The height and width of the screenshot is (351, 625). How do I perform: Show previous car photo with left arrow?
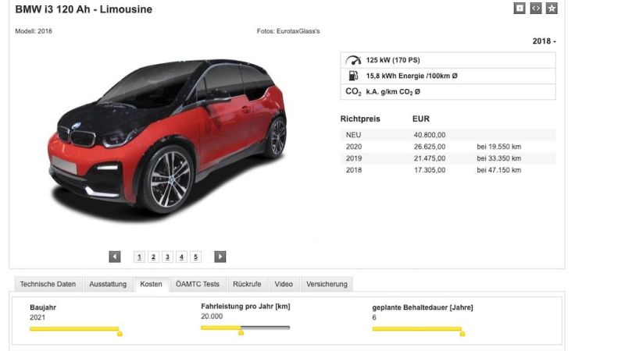(115, 257)
